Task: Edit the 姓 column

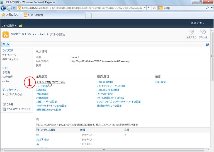Action: tap(38, 135)
